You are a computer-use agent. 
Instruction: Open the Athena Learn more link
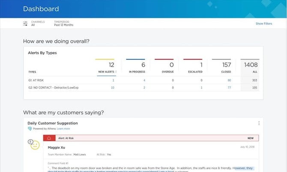point(63,128)
